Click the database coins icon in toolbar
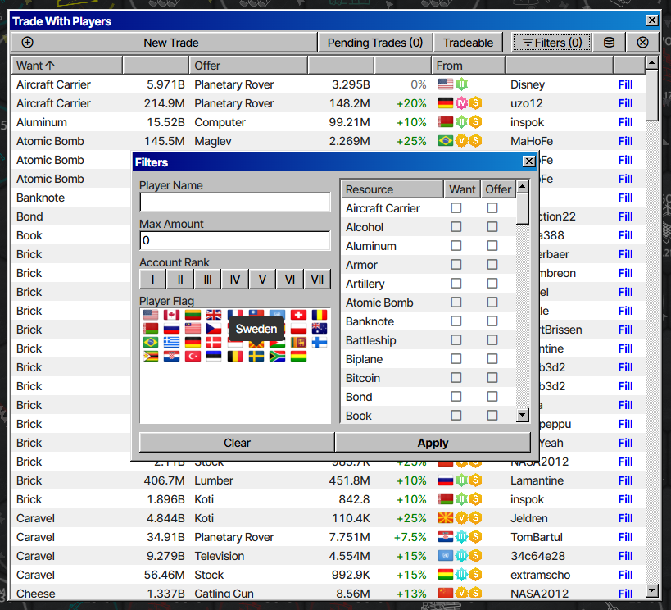 coord(609,43)
